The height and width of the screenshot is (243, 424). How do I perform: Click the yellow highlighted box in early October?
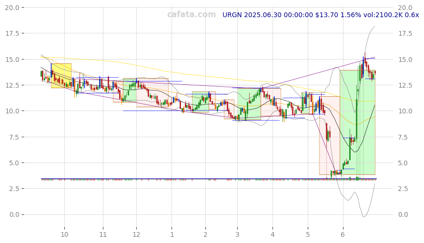click(61, 76)
